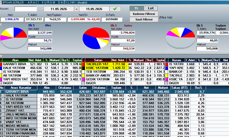
Task: Sort main table by Satim column
Action: [x=83, y=88]
